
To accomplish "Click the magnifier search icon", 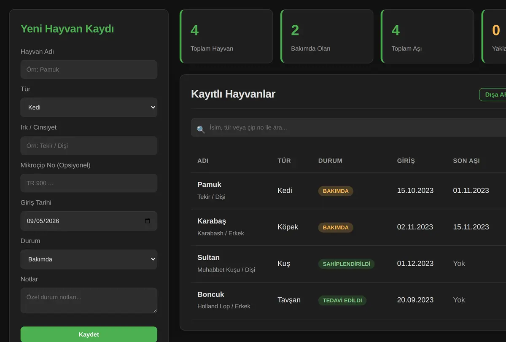I will (x=201, y=129).
